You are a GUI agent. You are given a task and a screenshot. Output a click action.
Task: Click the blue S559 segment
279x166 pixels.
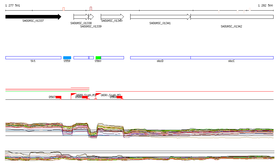pyautogui.click(x=67, y=58)
